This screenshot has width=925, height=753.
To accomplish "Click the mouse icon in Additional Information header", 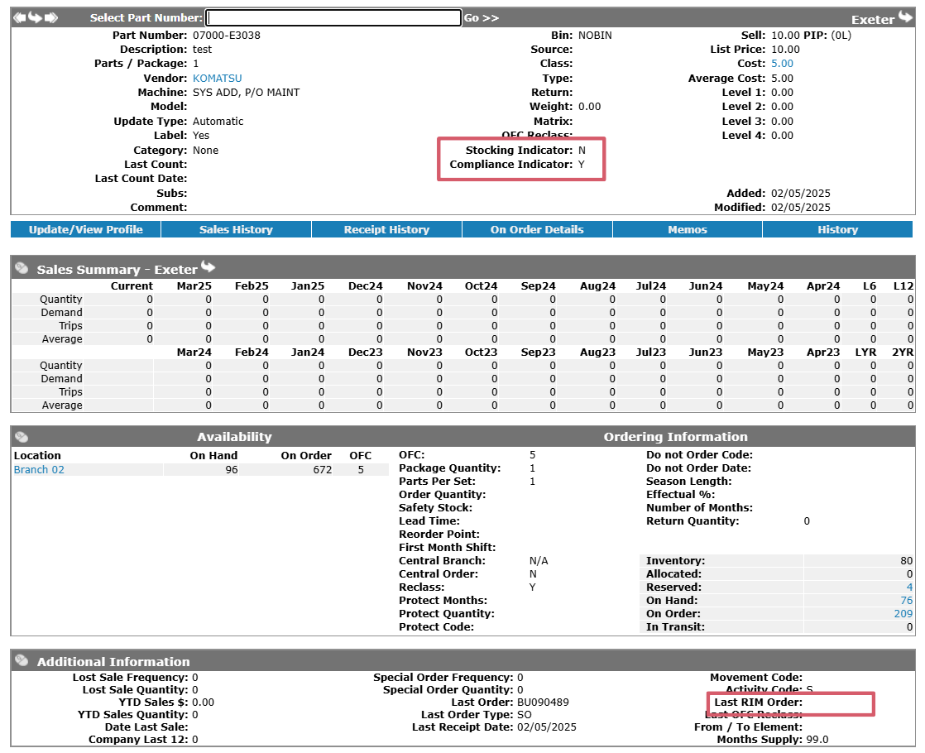I will point(22,660).
